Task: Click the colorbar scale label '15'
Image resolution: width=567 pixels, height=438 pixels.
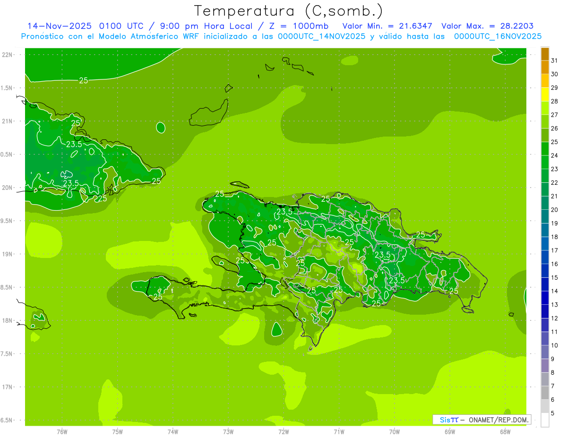Action: 555,277
